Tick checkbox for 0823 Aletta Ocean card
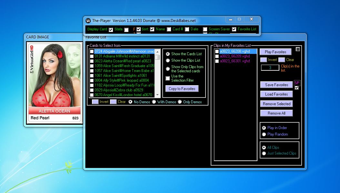Screen dimensions: 340x193 (x=92, y=61)
